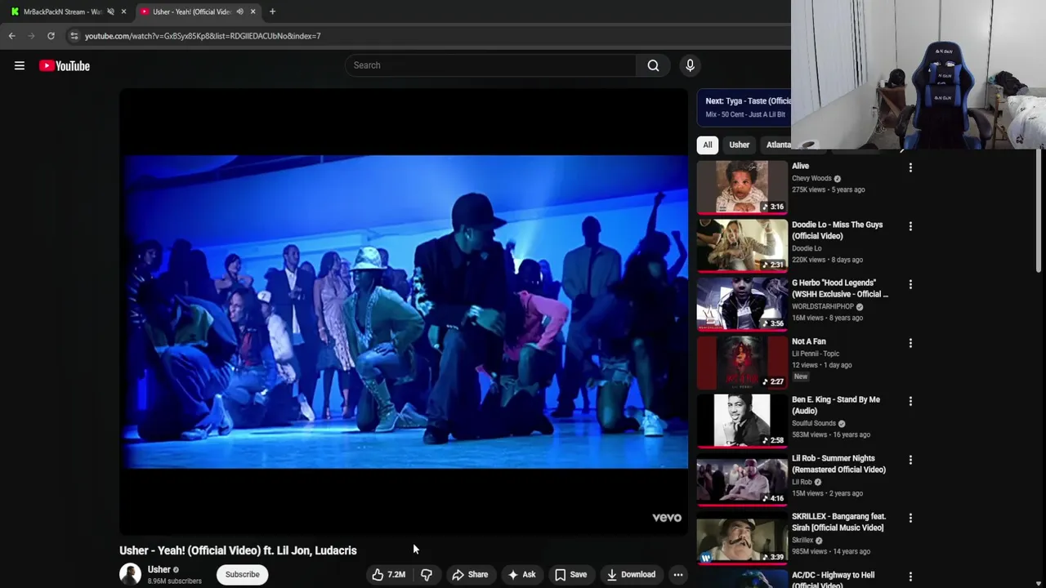The width and height of the screenshot is (1046, 588).
Task: Click the address bar URL
Action: click(x=203, y=36)
